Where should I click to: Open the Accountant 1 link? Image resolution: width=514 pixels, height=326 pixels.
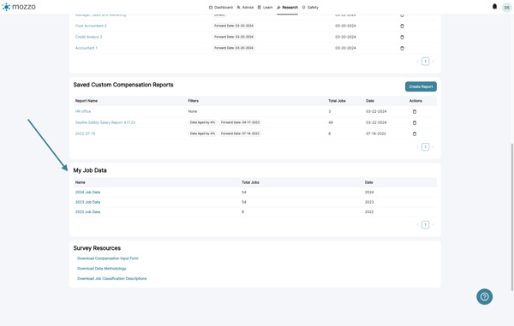(87, 48)
